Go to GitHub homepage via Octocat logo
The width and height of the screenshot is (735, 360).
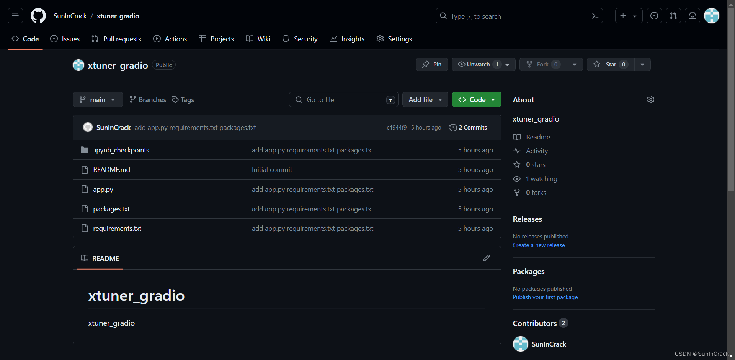tap(38, 16)
